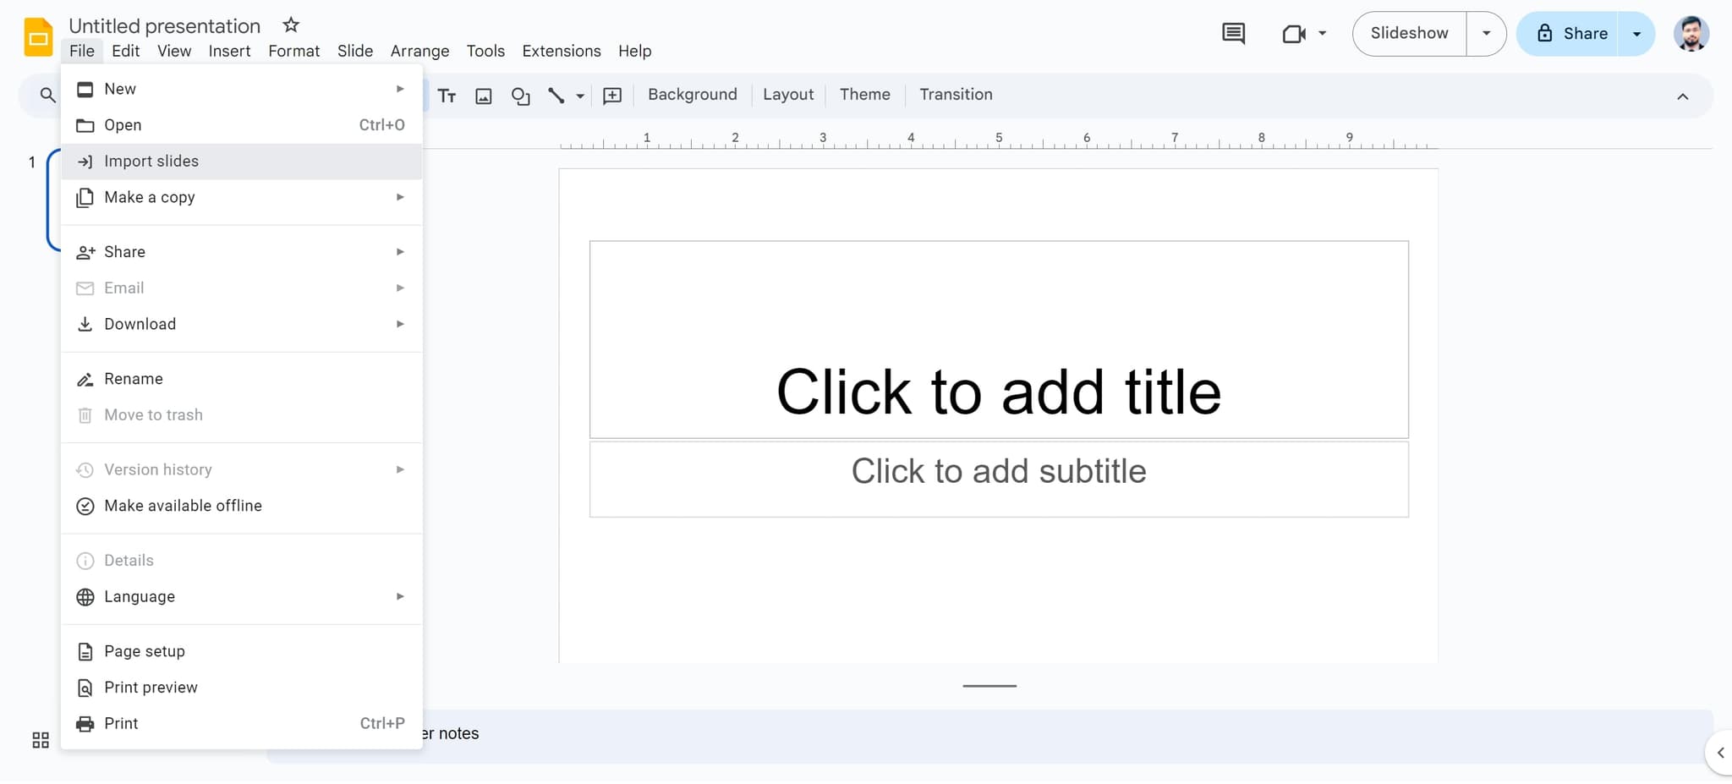The image size is (1732, 784).
Task: Open the Slideshow options dropdown
Action: pos(1486,33)
